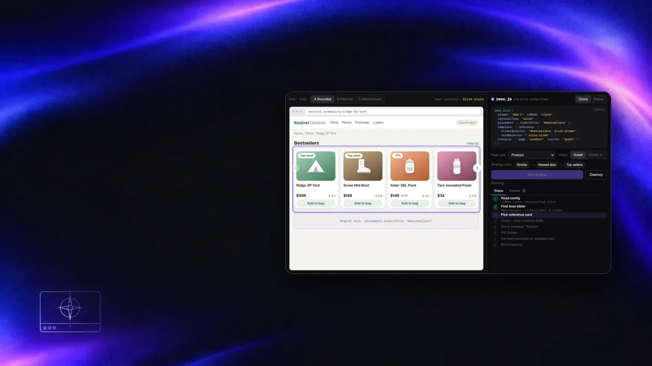Toggle the Top sellers strategy chip
Viewport: 652px width, 366px height.
575,165
